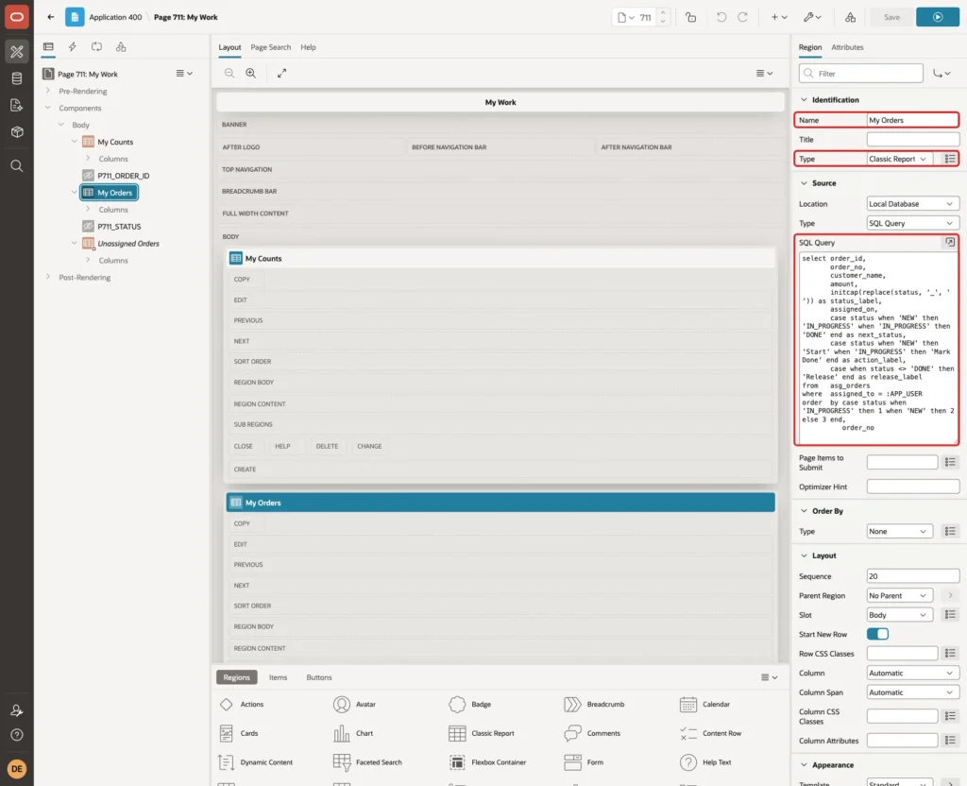Undo the last change
Viewport: 967px width, 786px height.
coord(721,17)
